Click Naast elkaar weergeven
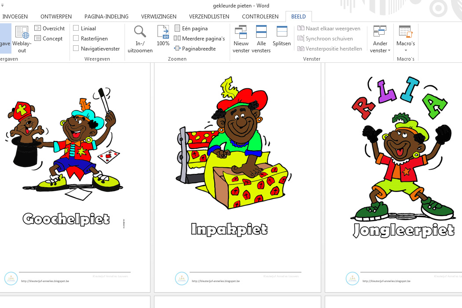 [329, 29]
